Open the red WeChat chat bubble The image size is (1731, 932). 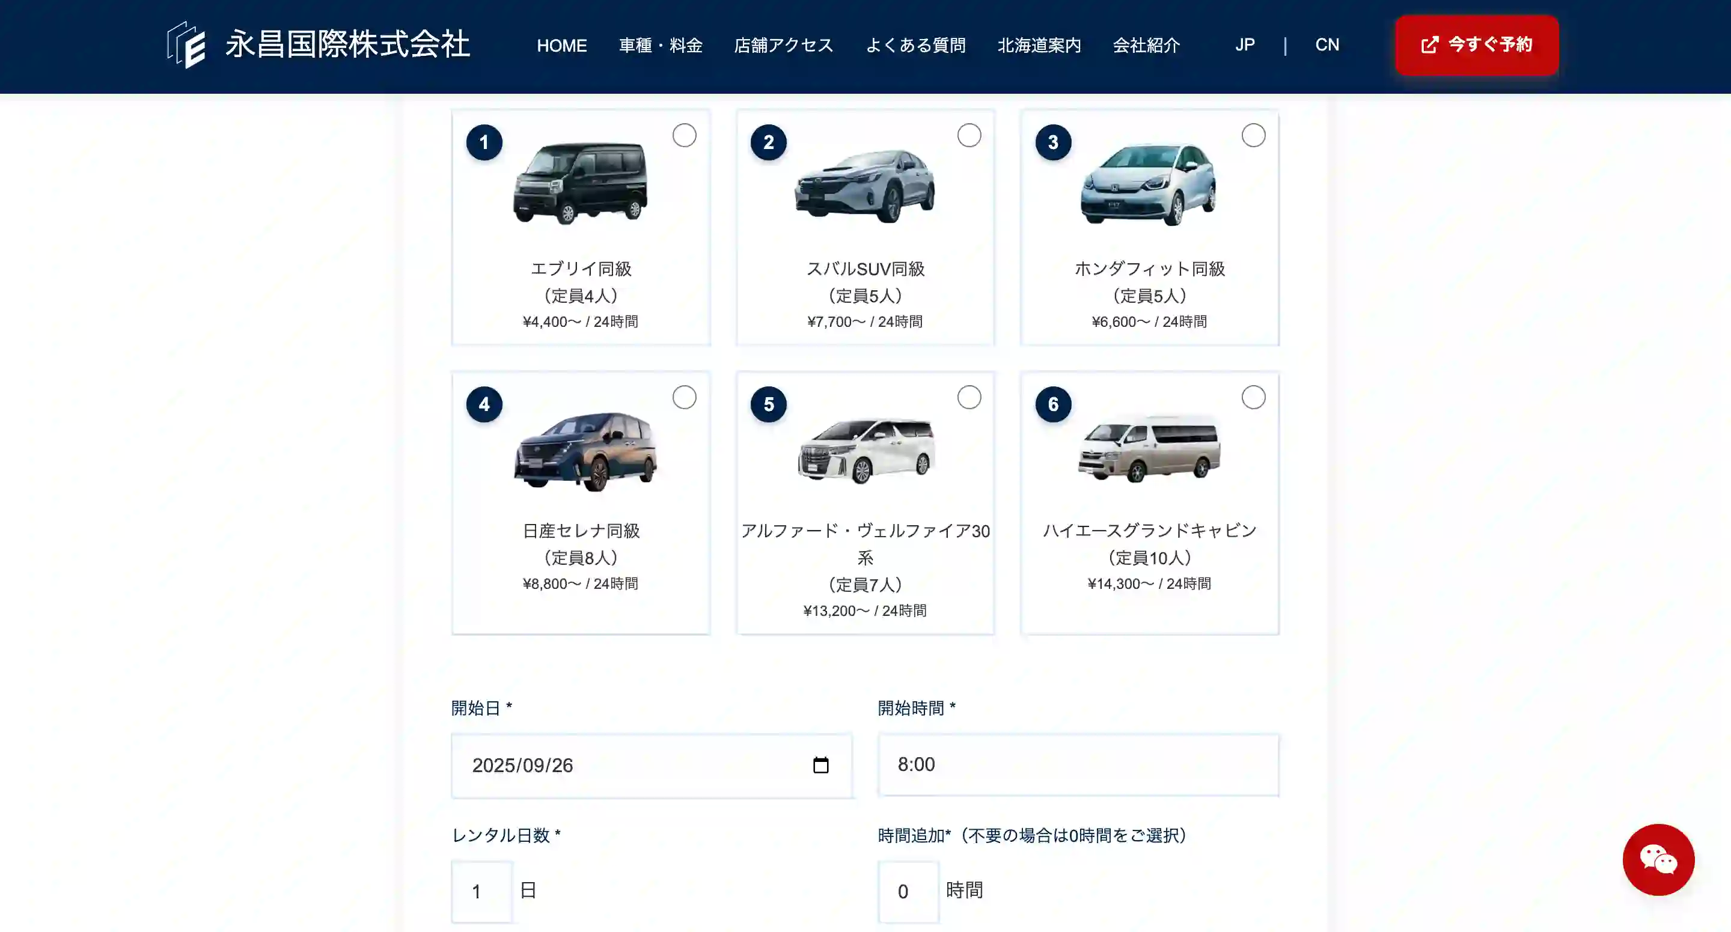(x=1658, y=859)
